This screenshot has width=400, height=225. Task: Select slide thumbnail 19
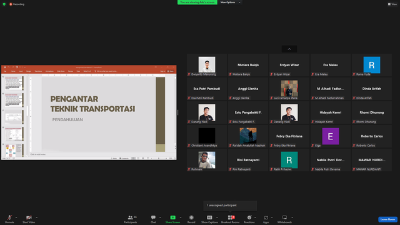[x=14, y=151]
